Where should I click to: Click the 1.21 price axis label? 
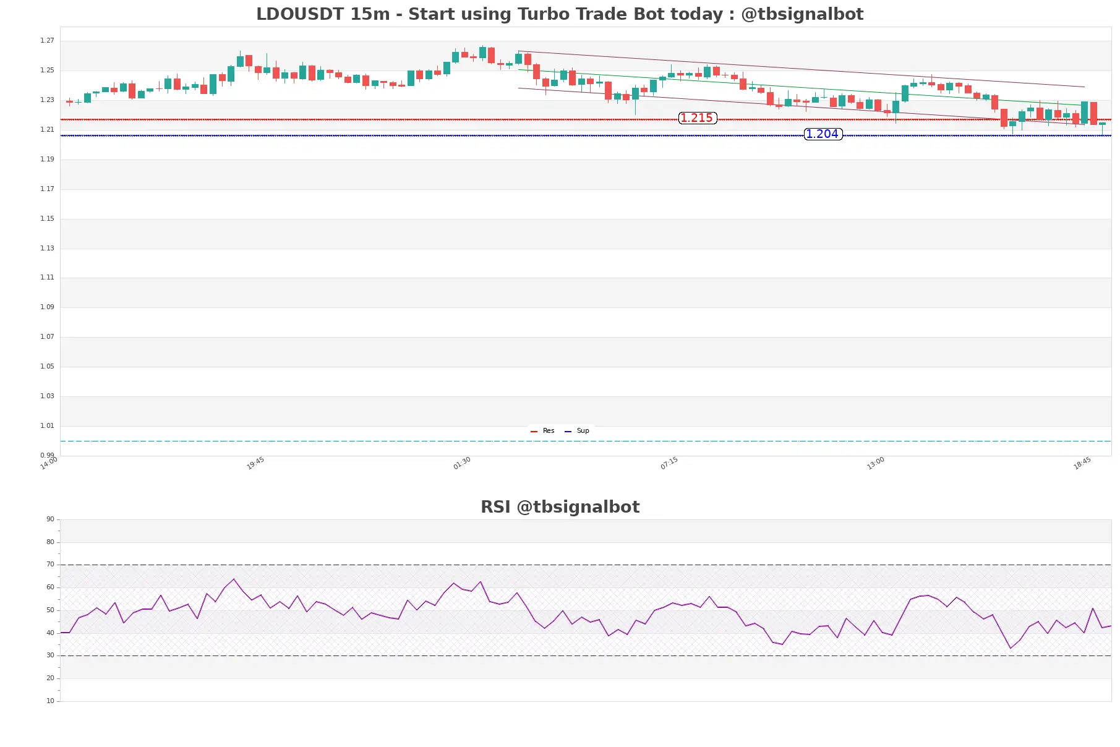tap(47, 130)
